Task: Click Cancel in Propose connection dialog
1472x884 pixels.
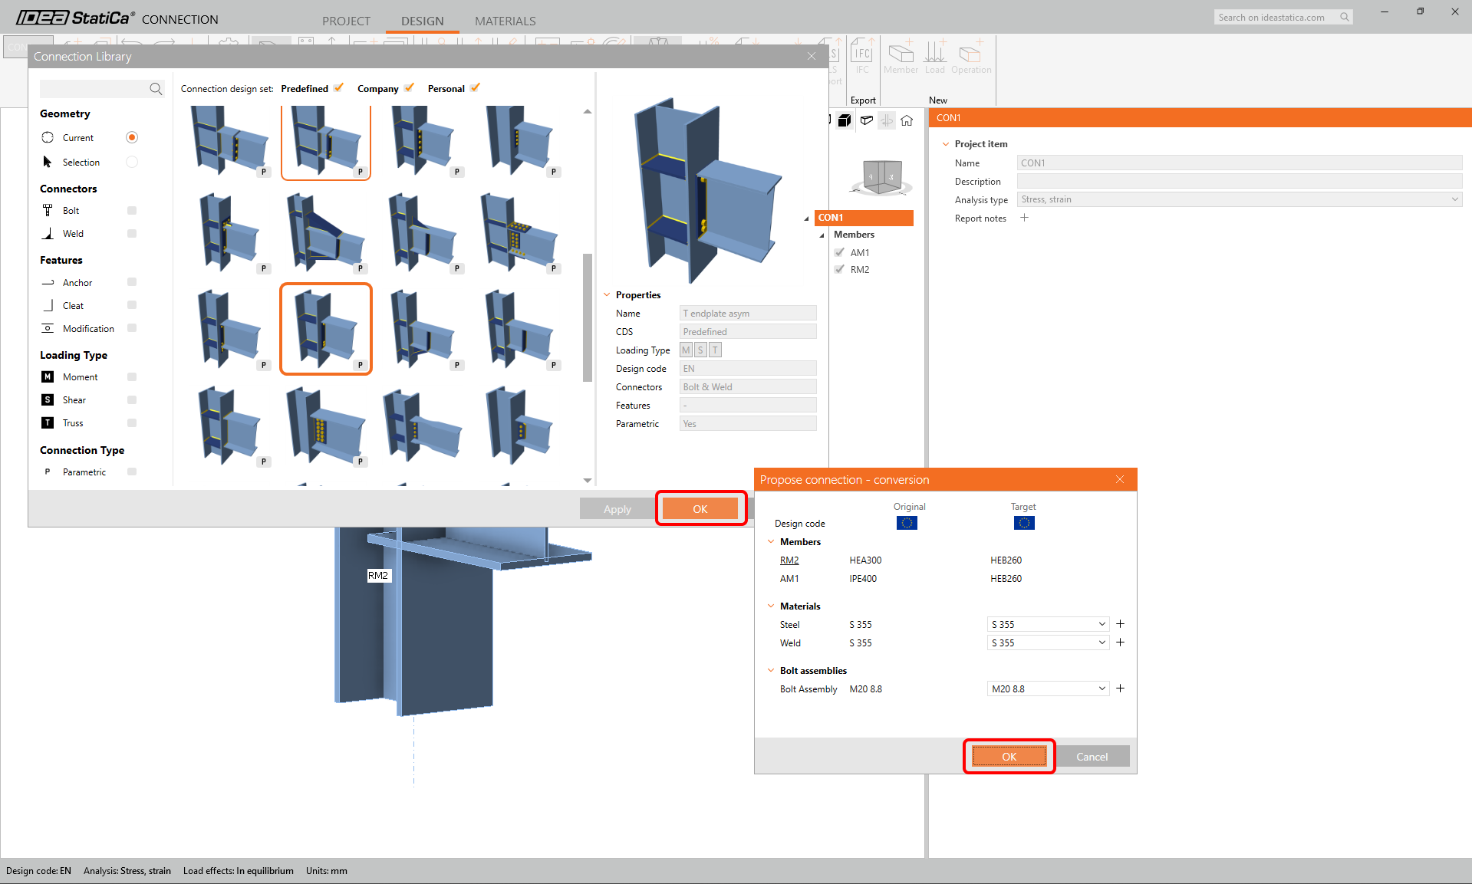Action: [1091, 757]
